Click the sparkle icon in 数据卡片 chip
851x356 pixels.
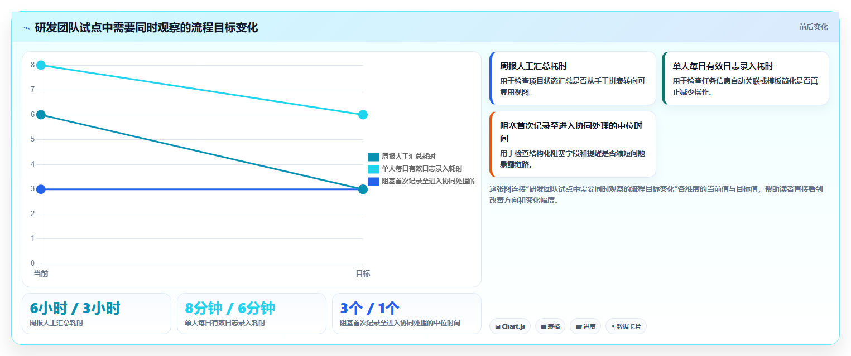coord(613,326)
